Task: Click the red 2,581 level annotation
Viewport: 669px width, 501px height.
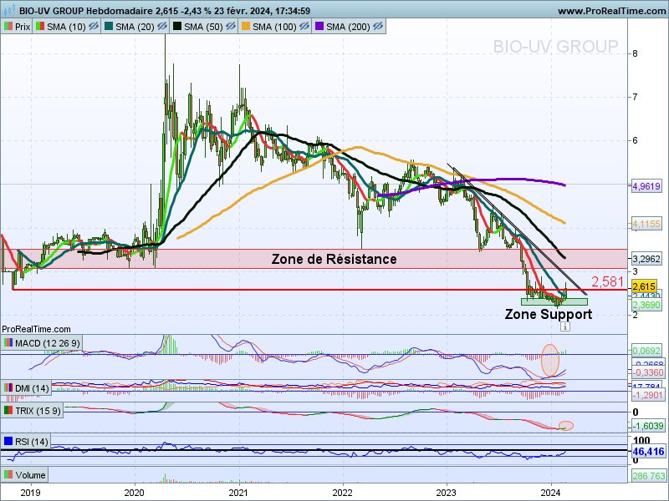Action: [608, 281]
